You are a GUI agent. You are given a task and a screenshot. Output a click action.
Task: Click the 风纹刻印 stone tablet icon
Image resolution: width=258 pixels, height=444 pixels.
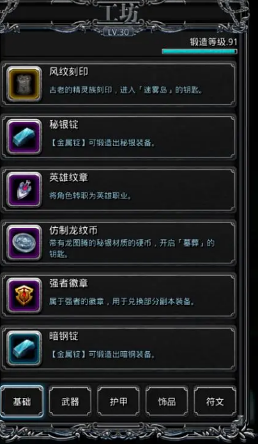coord(24,84)
